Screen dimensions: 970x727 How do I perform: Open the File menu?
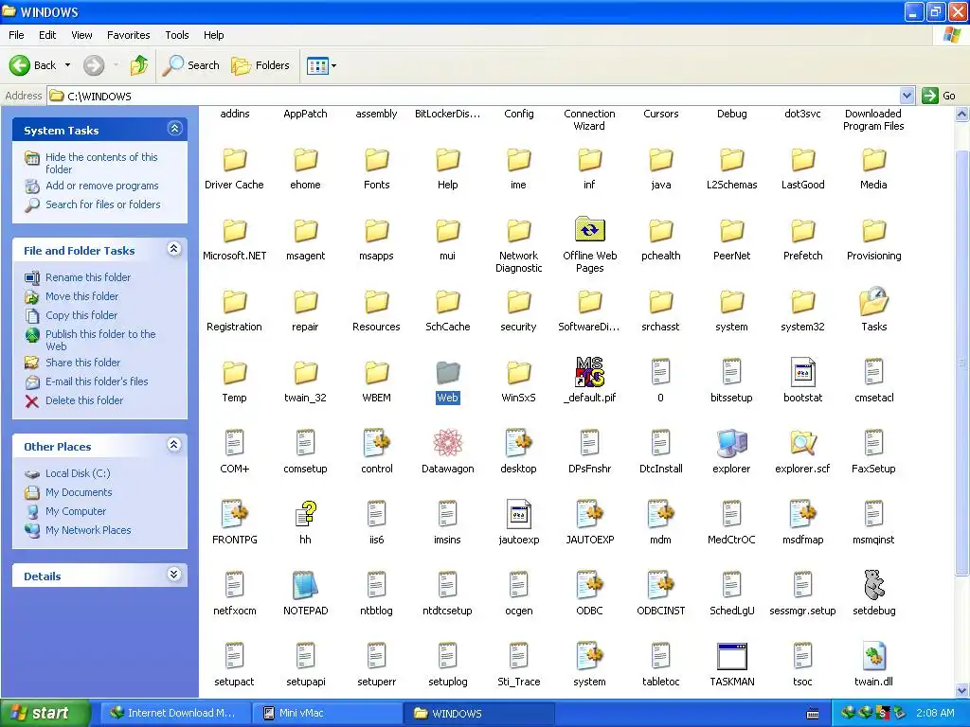tap(17, 35)
